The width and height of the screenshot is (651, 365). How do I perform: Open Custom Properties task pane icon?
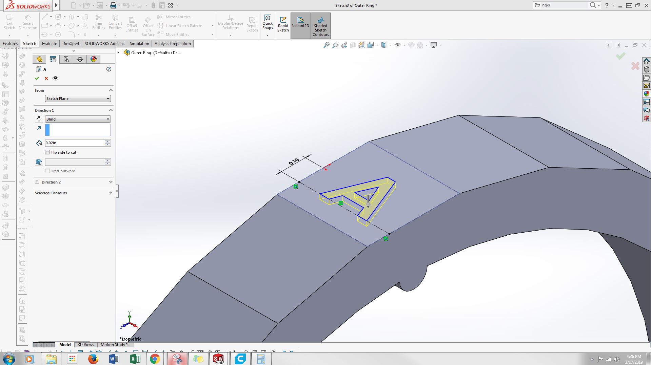tap(647, 102)
